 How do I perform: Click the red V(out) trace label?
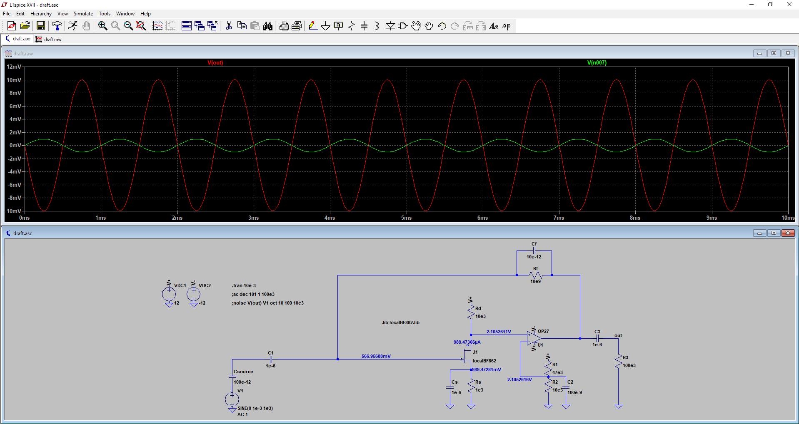point(215,63)
